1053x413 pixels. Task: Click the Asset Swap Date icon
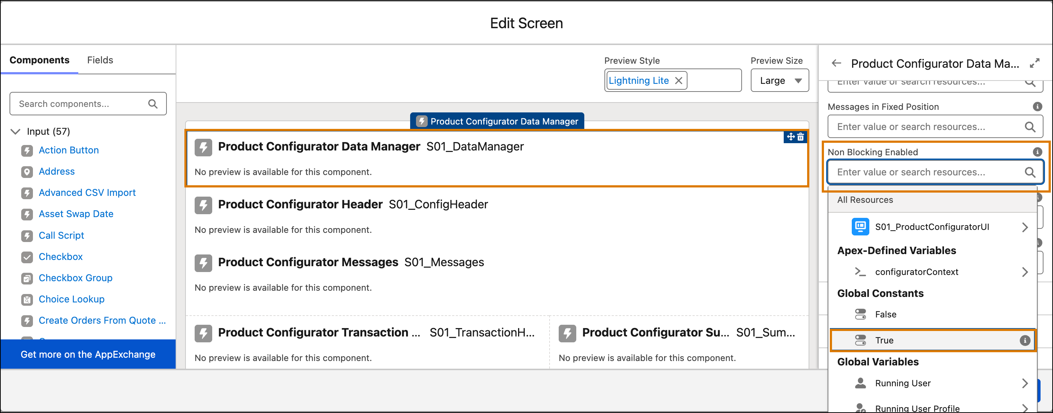click(27, 214)
